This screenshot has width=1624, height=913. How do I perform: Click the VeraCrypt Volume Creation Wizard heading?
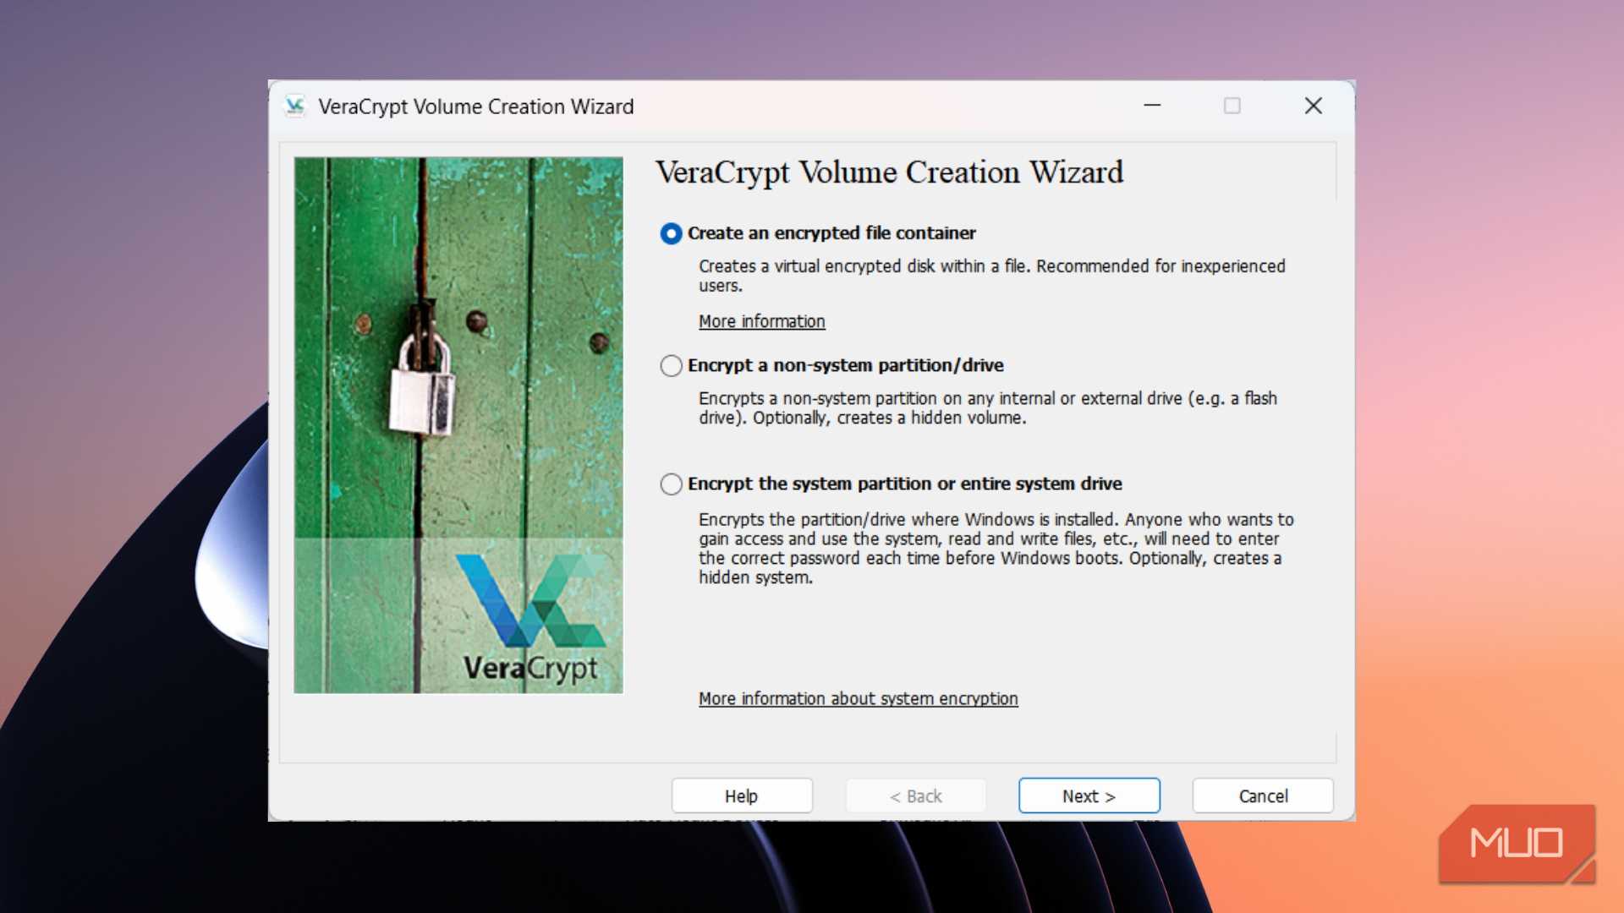pos(890,172)
